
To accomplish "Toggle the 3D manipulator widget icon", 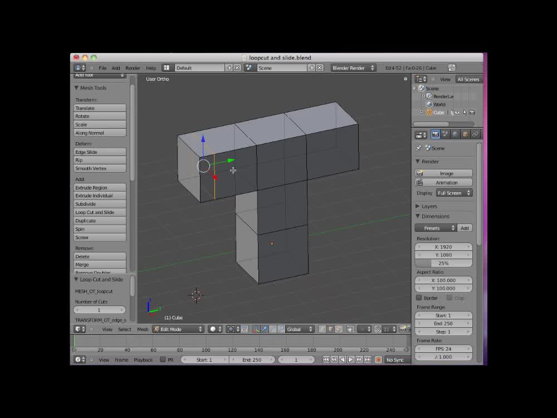I will [256, 329].
